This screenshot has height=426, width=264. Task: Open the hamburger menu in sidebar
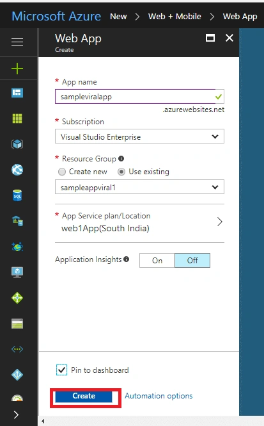[17, 42]
